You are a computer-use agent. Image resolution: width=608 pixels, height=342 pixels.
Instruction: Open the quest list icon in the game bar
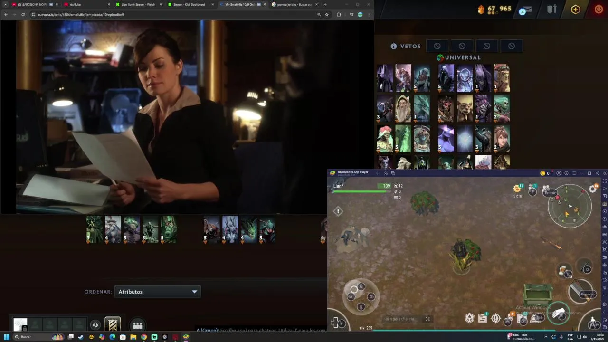pyautogui.click(x=483, y=319)
